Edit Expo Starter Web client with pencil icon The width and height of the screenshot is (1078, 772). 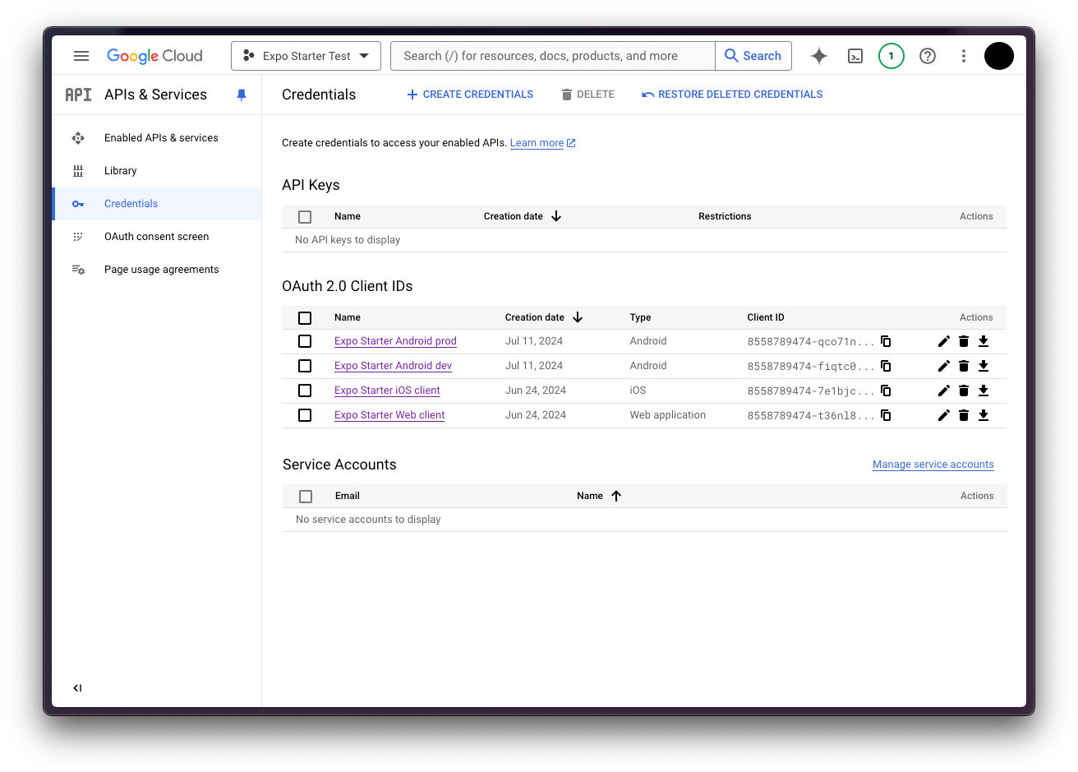pyautogui.click(x=944, y=415)
